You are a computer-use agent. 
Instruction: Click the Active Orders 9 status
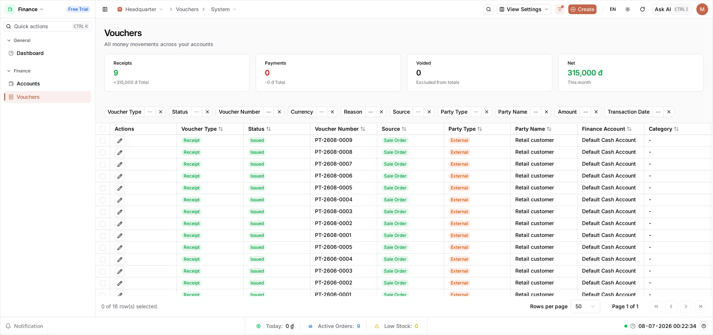coord(334,326)
